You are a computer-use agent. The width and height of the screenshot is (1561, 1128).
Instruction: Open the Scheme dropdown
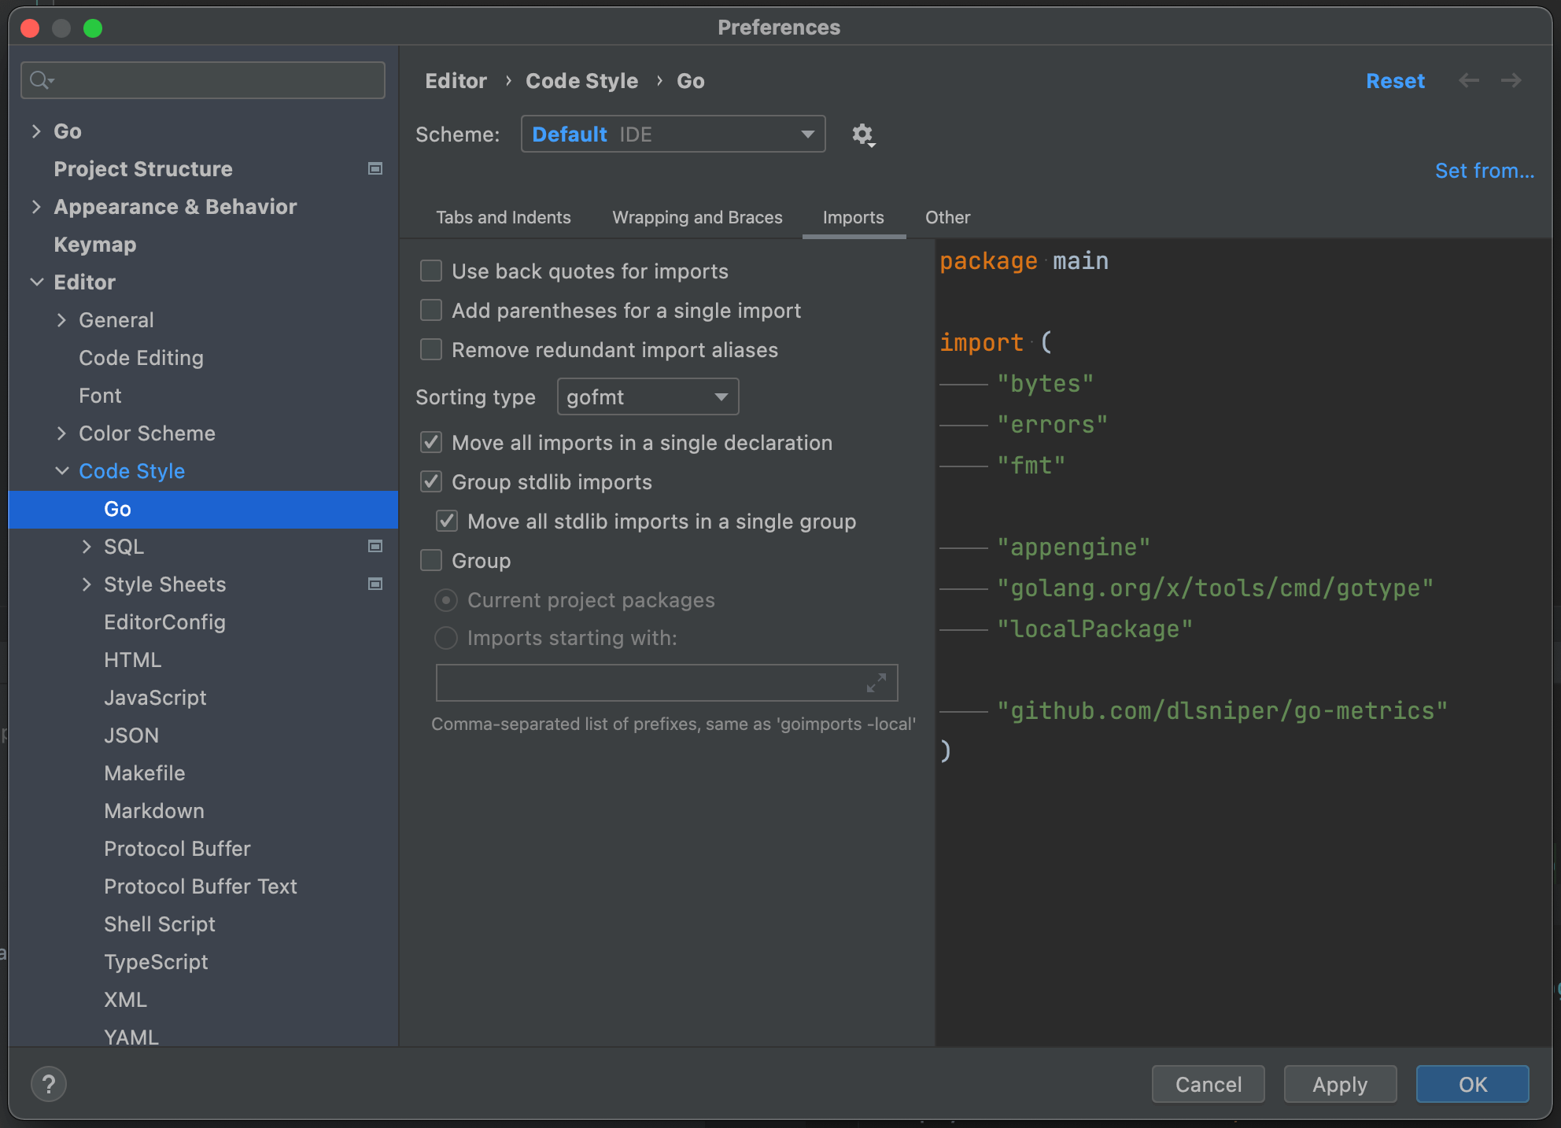673,134
